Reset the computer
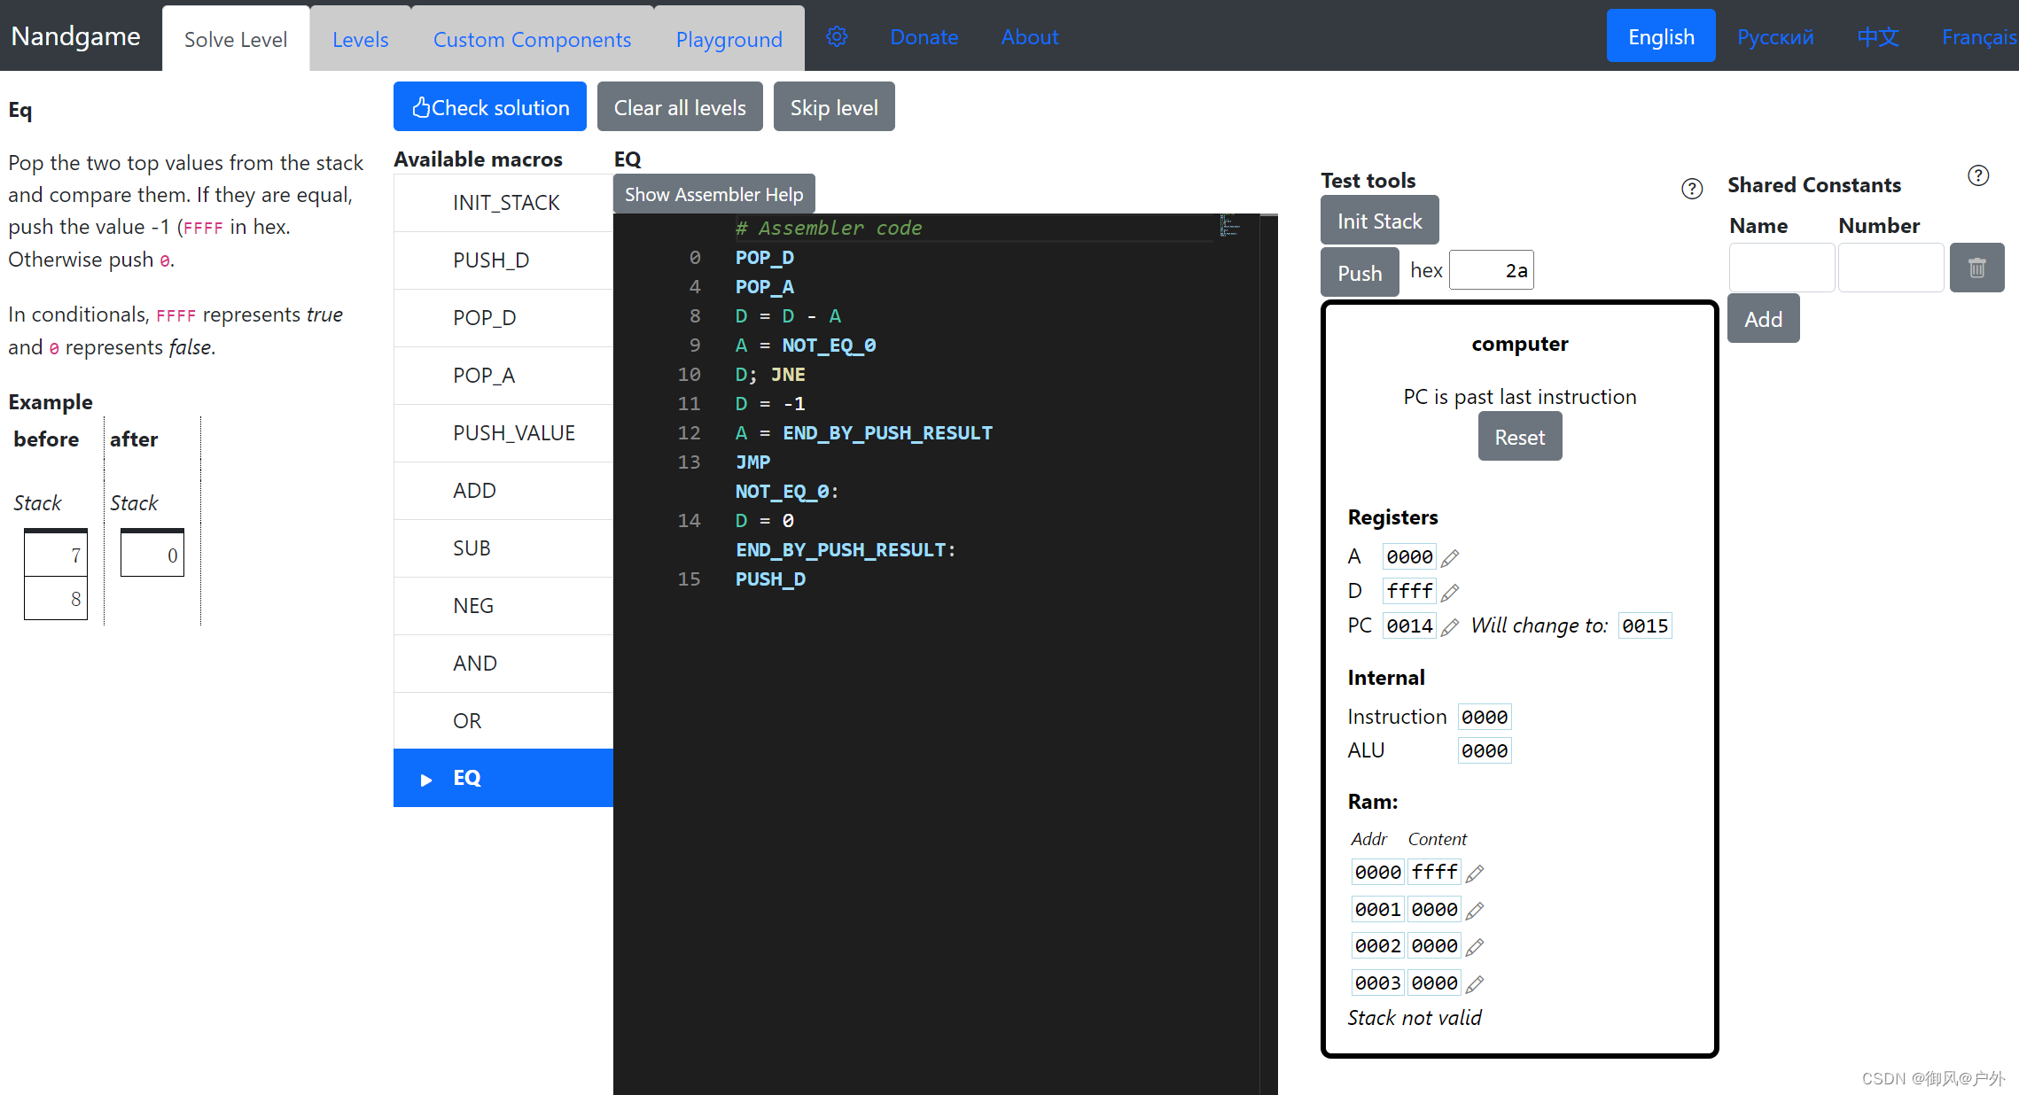 tap(1519, 437)
